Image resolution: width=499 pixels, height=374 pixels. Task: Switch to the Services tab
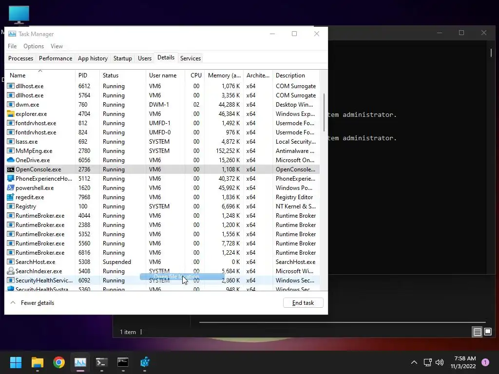(x=191, y=58)
